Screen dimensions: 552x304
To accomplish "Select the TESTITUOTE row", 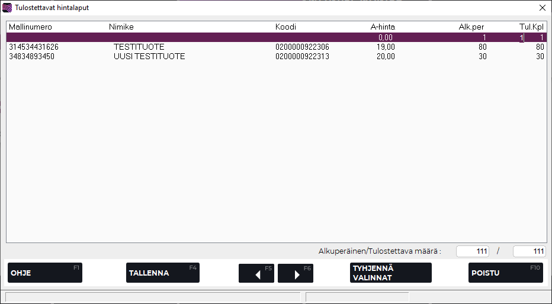I will pos(139,47).
